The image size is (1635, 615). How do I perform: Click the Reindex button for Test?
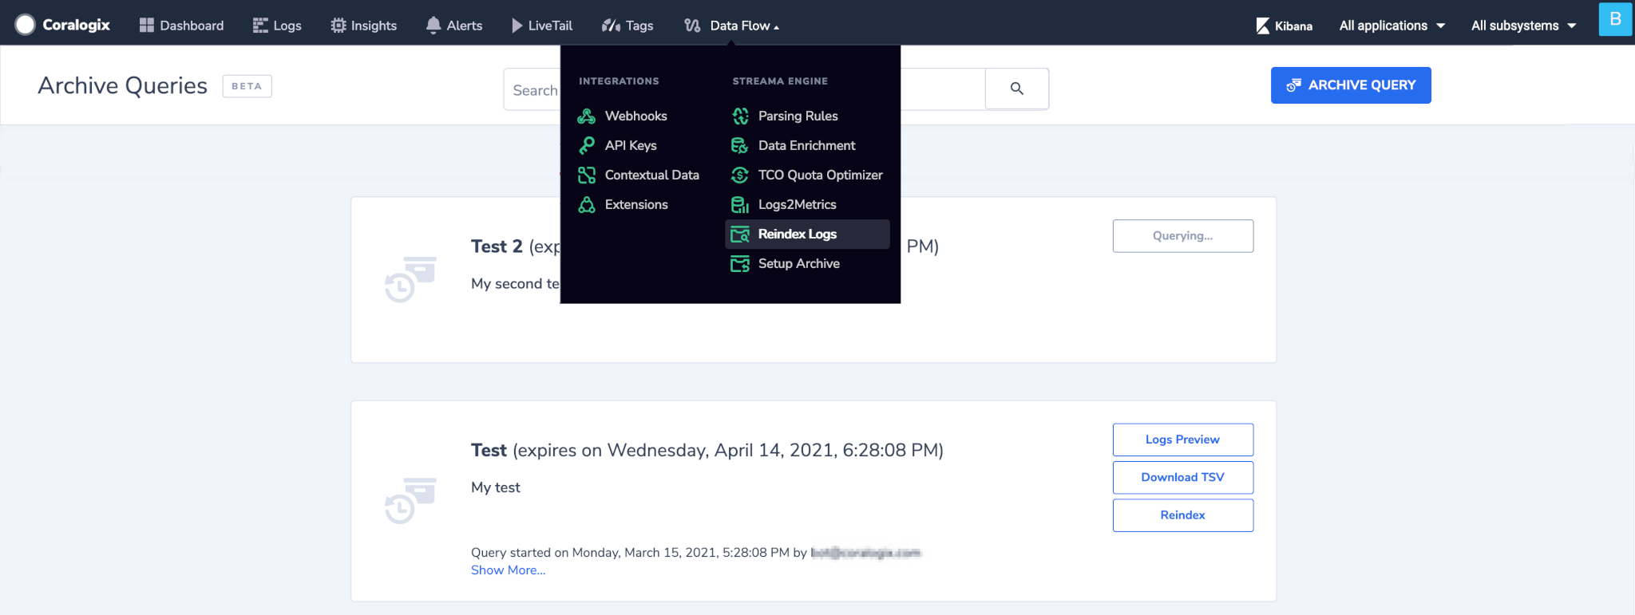pyautogui.click(x=1183, y=515)
